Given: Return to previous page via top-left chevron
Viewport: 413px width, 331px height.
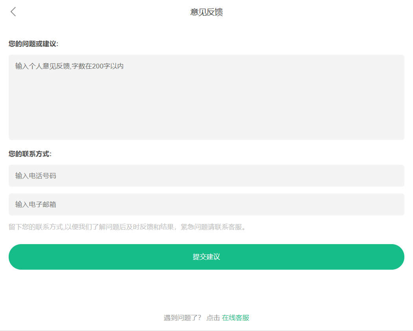Looking at the screenshot, I should click(x=13, y=12).
